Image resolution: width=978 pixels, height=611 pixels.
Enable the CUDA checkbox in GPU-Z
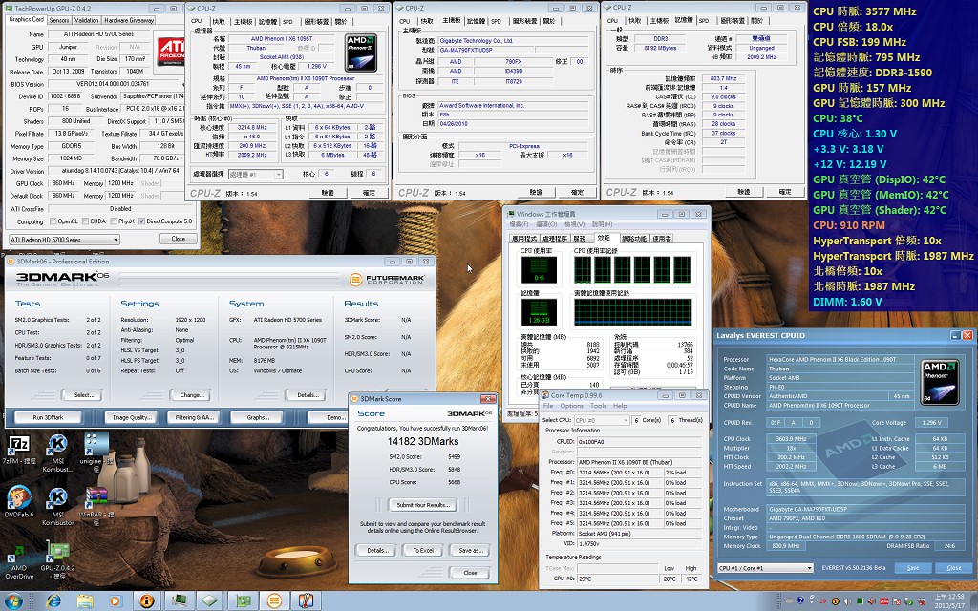click(85, 221)
